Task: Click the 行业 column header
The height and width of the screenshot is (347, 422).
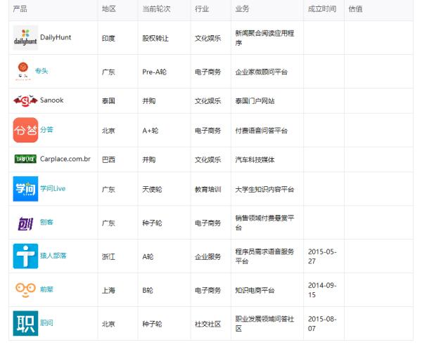Action: point(202,9)
